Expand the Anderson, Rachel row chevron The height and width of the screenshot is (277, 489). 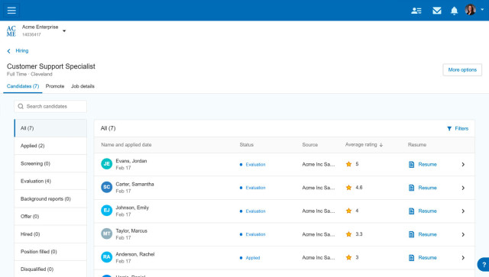pyautogui.click(x=463, y=258)
